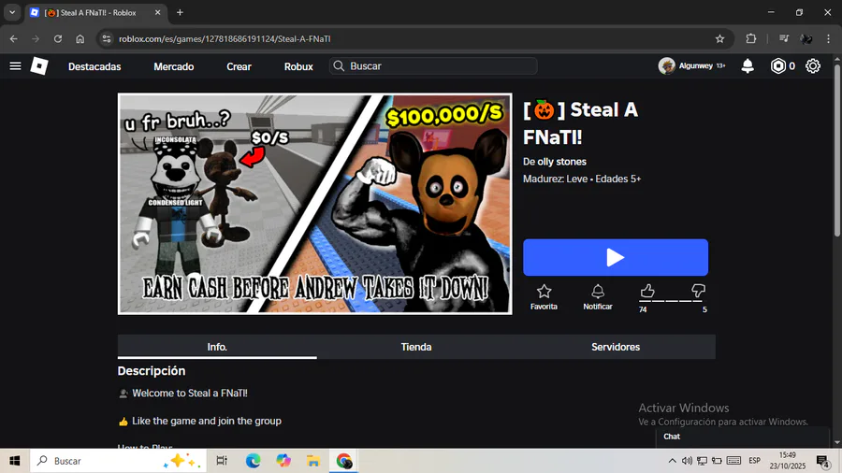Open the Algunwey profile avatar

(x=667, y=66)
